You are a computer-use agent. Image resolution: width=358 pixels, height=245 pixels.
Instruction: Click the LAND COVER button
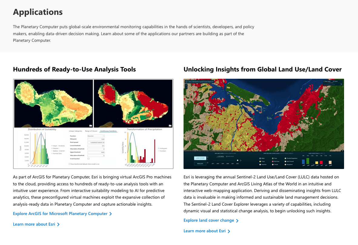tap(200, 158)
